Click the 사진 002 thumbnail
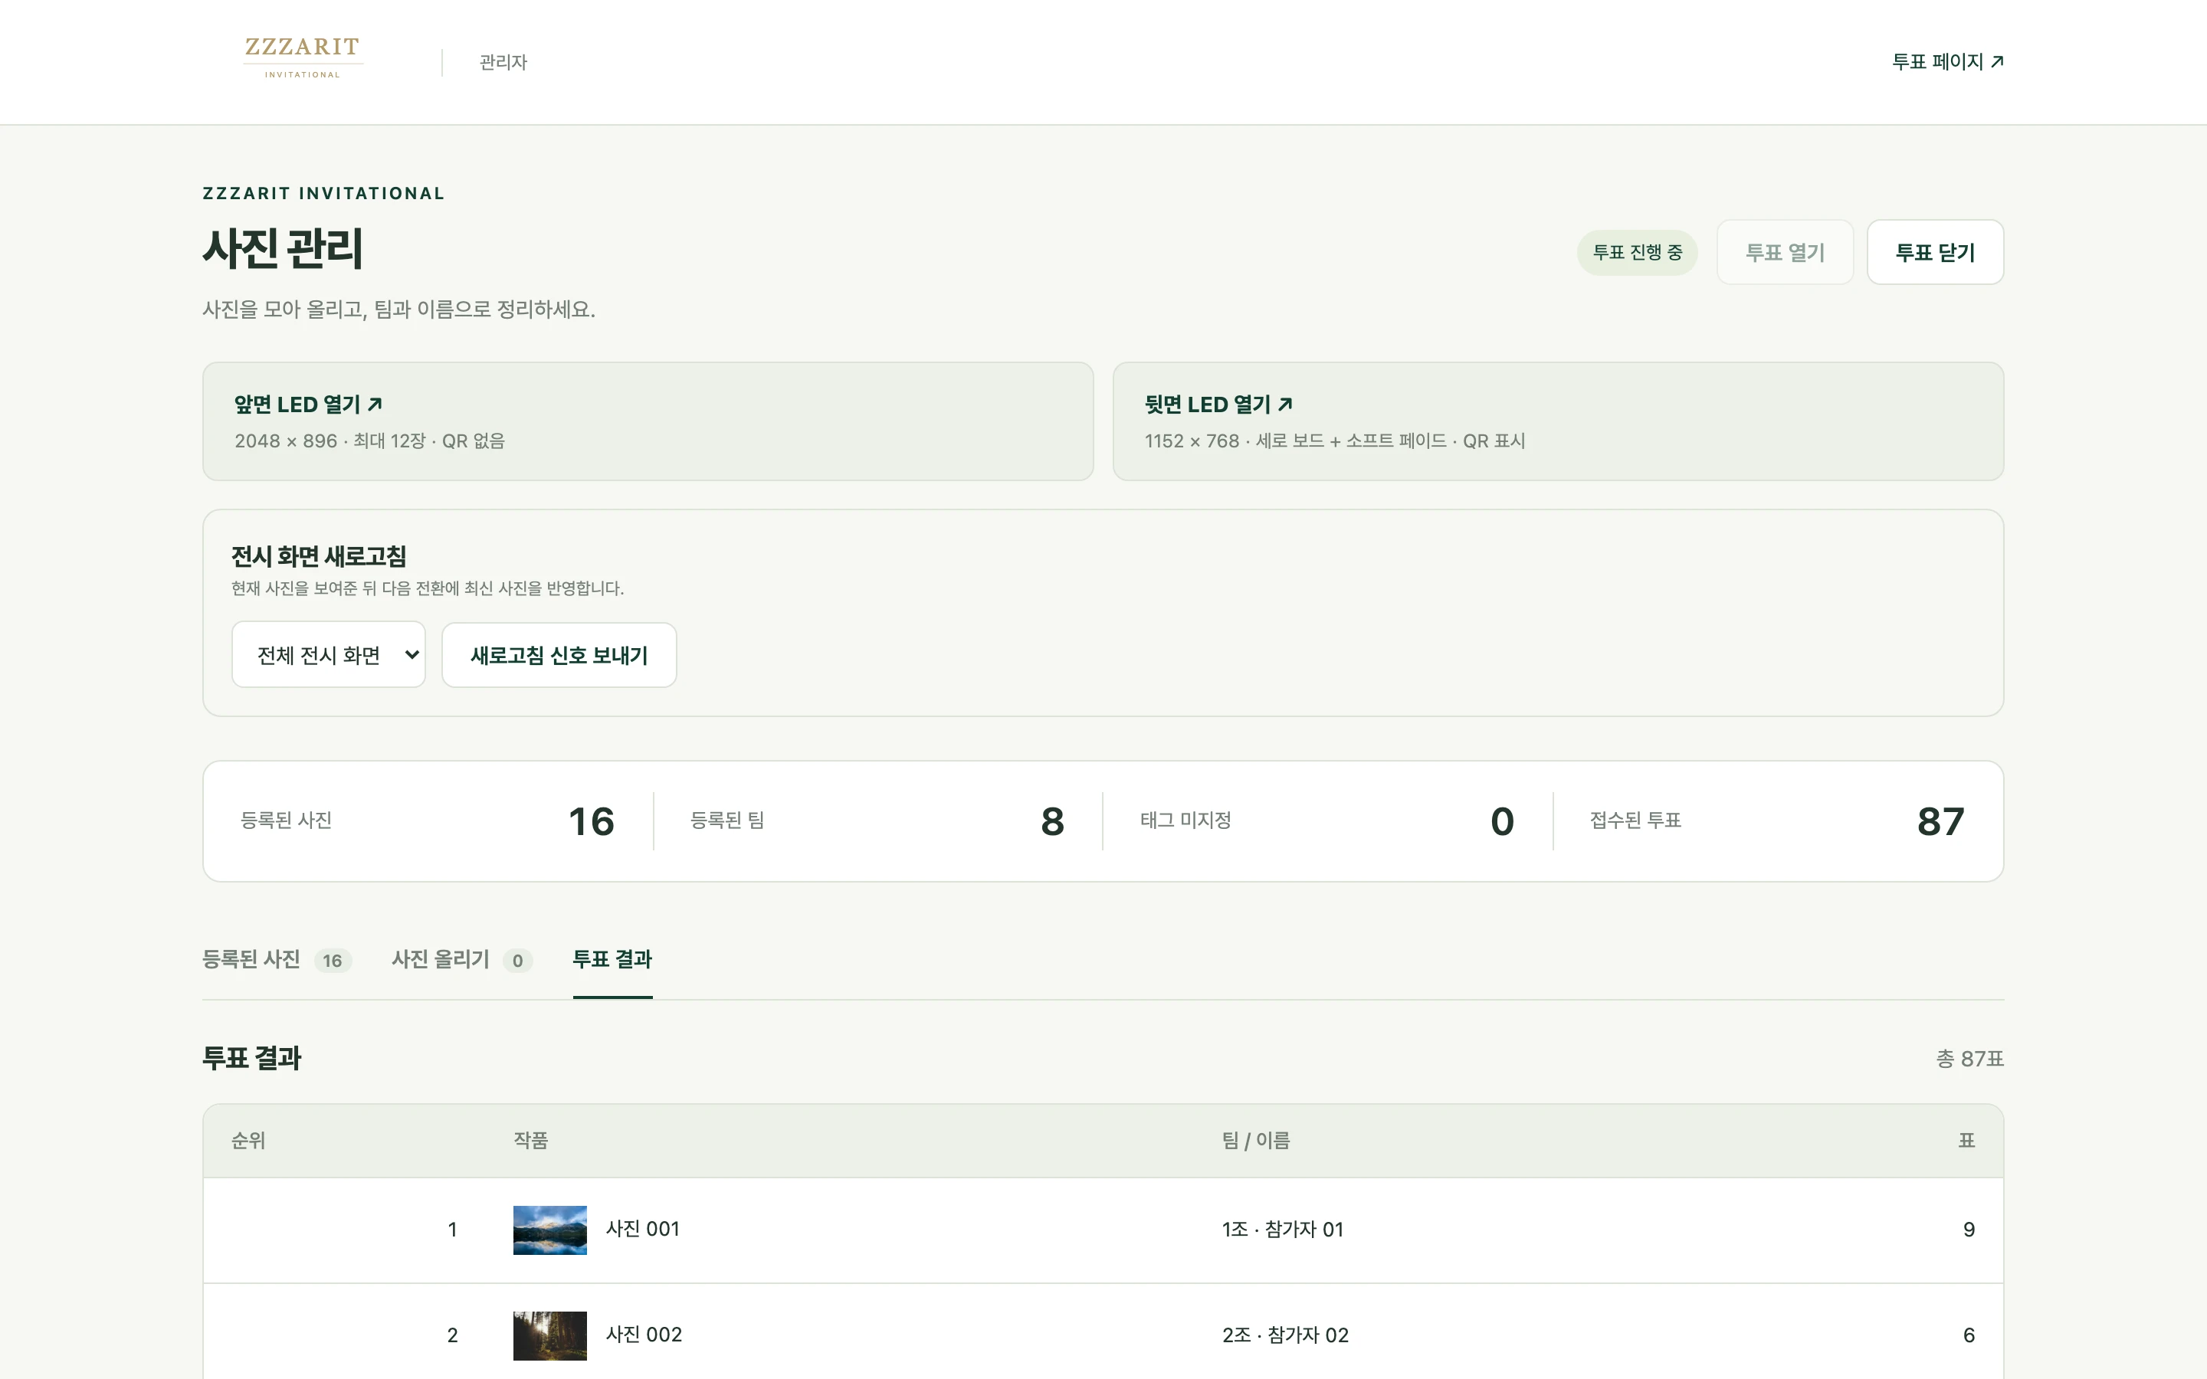 pyautogui.click(x=550, y=1335)
